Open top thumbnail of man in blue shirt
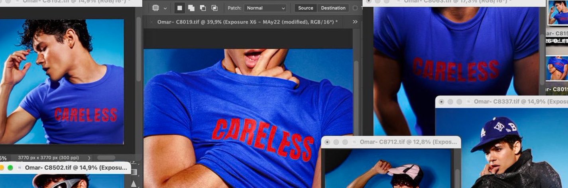Viewport: 568px width, 188px height. (x=557, y=13)
